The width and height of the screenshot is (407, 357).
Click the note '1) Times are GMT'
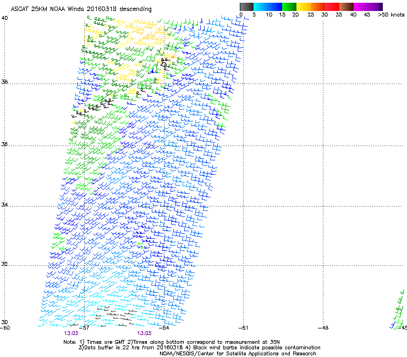pyautogui.click(x=102, y=342)
